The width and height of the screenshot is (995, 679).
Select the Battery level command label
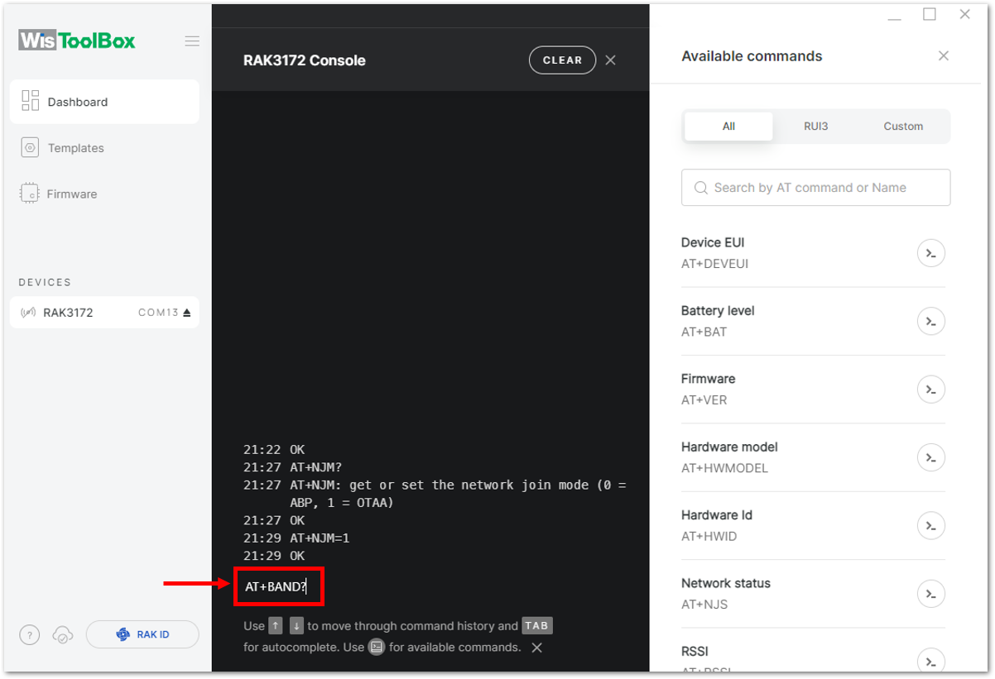(718, 311)
